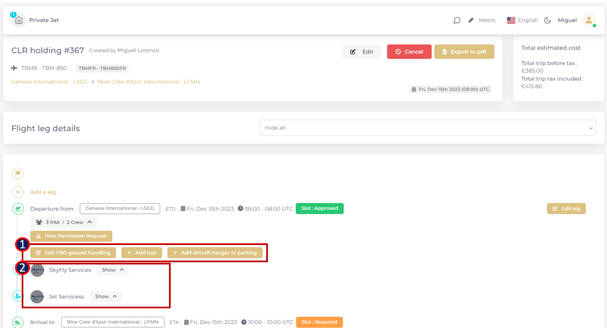Click the flag icon on the timeline

(18, 173)
